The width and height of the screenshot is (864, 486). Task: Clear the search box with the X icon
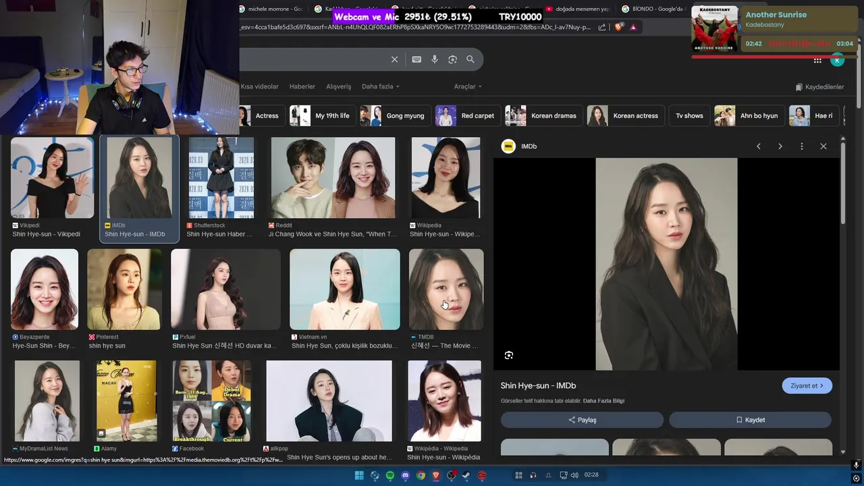(x=395, y=59)
